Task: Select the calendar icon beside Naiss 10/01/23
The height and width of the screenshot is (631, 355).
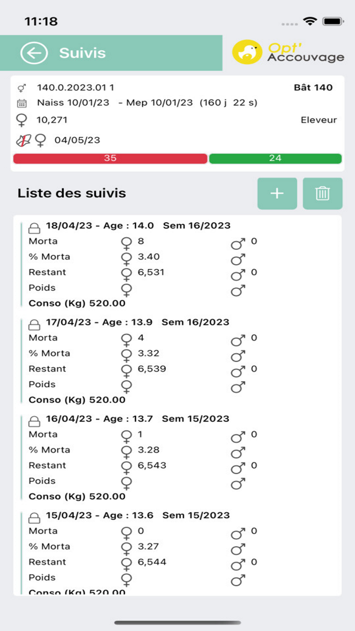Action: pyautogui.click(x=21, y=103)
